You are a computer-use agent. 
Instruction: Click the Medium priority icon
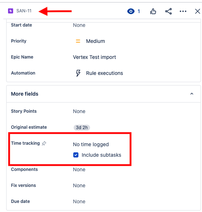pyautogui.click(x=78, y=41)
